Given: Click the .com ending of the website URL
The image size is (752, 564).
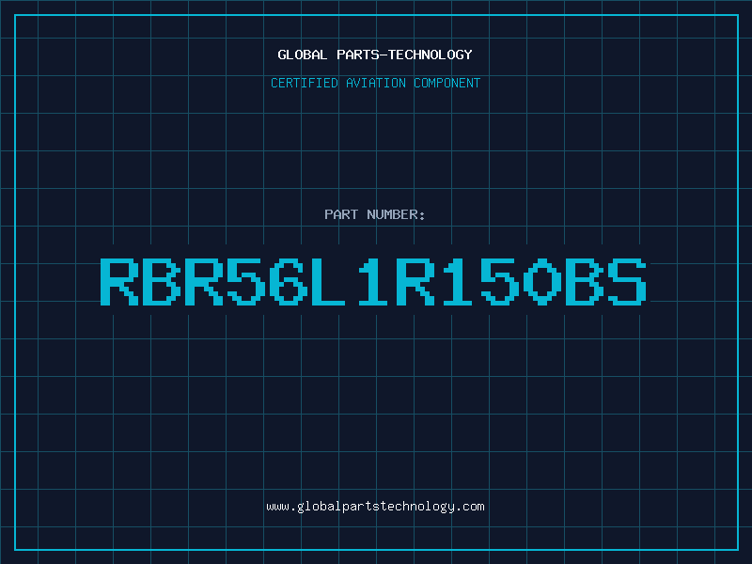Looking at the screenshot, I should pyautogui.click(x=470, y=507).
